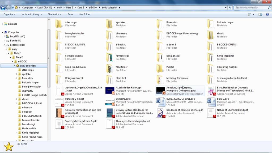This screenshot has height=153, width=272.
Task: Select the Bioanalisis folder icon
Action: [160, 24]
